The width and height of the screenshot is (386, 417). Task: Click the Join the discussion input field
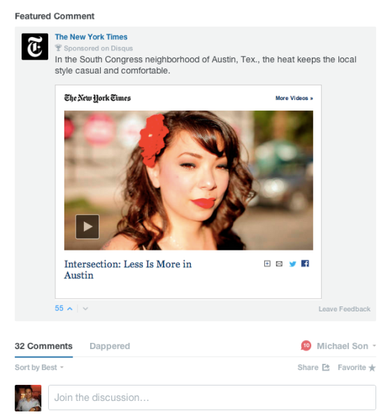[212, 397]
